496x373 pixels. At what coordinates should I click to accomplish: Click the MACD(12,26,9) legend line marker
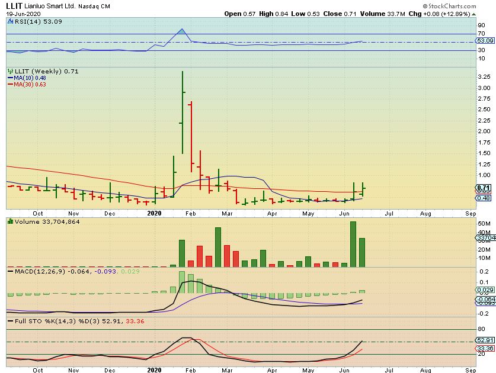point(9,271)
